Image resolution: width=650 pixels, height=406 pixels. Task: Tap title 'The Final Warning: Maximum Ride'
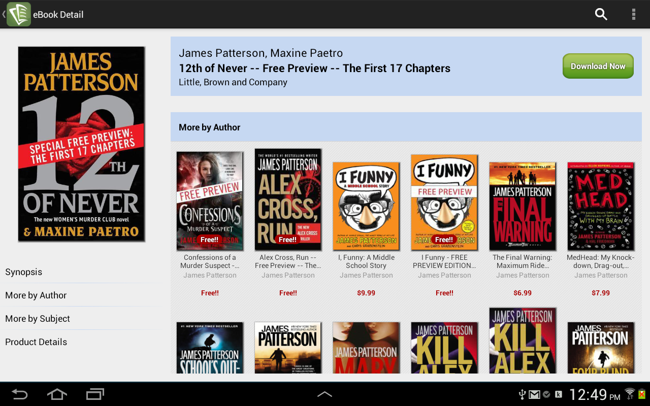523,261
